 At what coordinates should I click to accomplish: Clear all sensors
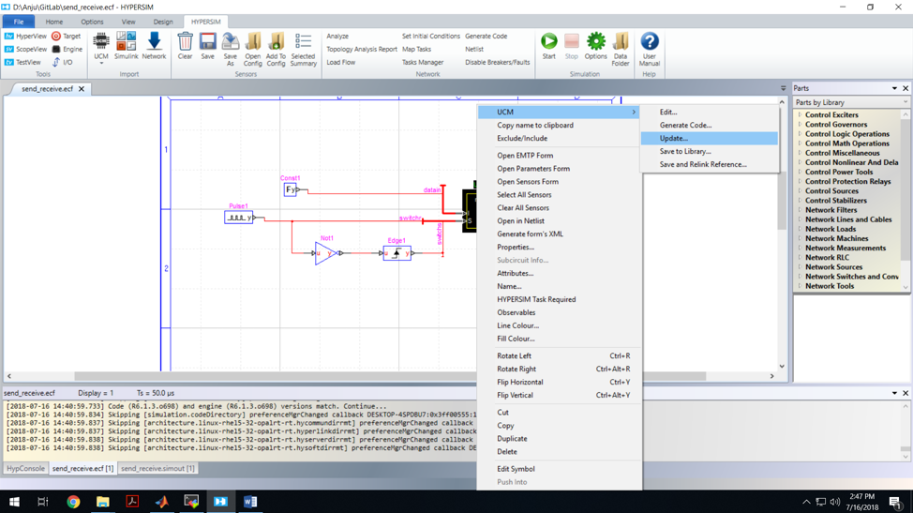185,47
